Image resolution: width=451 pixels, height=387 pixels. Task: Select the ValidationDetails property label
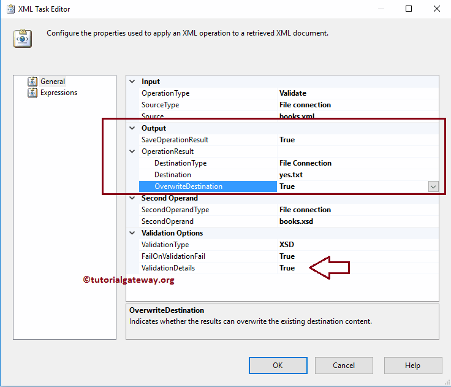[168, 268]
